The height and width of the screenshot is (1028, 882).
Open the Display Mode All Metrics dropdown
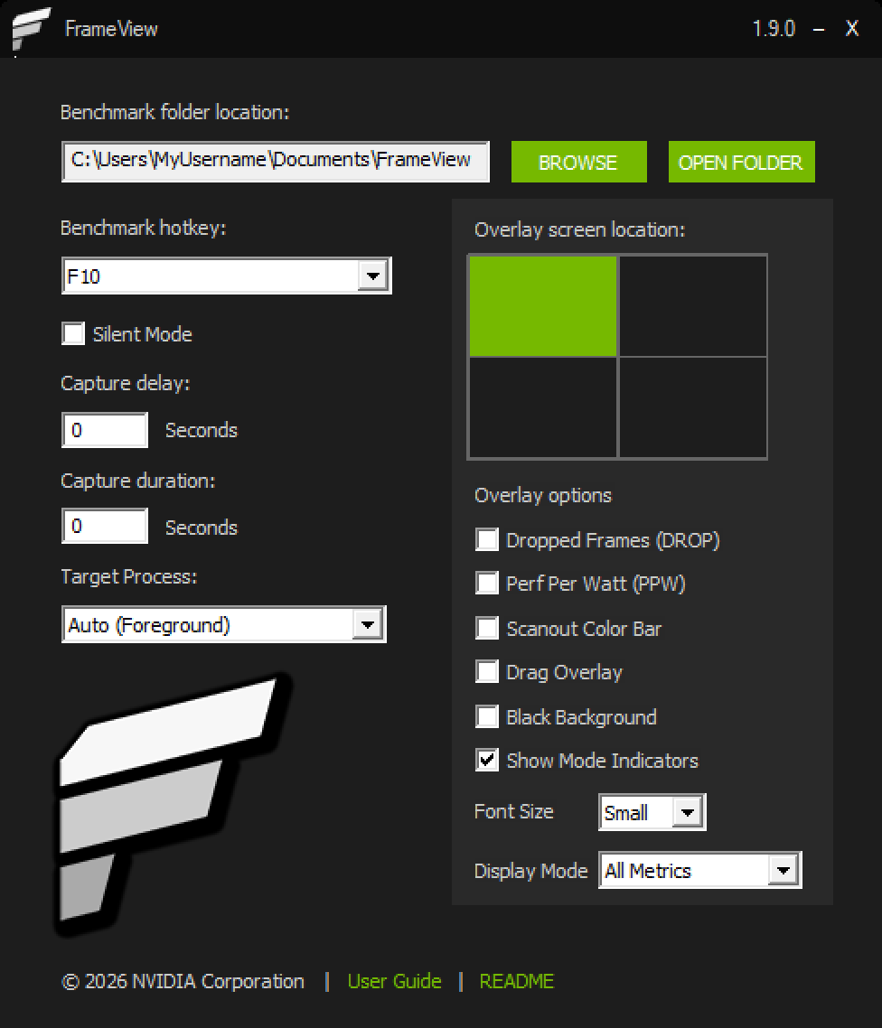tap(700, 870)
